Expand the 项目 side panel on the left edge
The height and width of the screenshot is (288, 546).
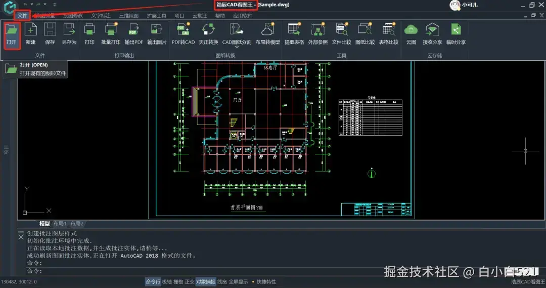6,150
